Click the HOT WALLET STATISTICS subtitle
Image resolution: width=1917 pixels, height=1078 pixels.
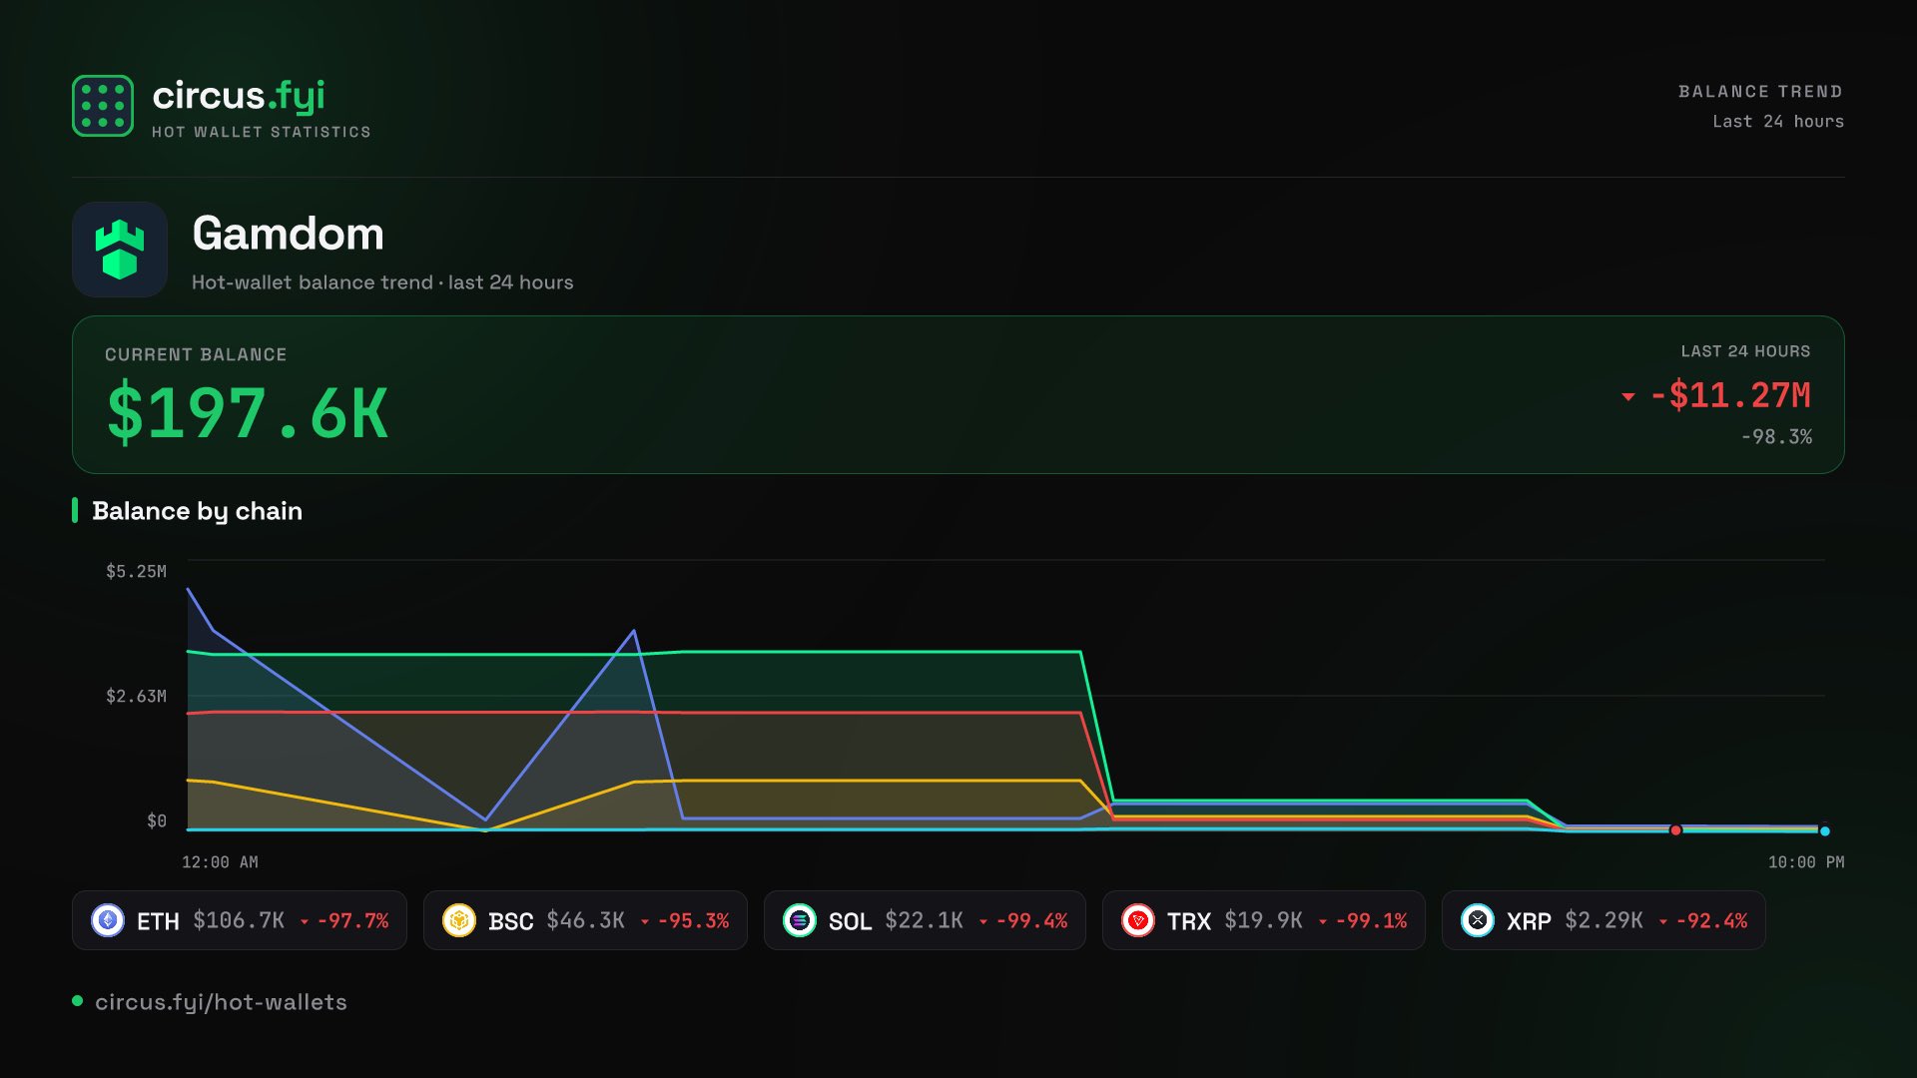(x=262, y=132)
